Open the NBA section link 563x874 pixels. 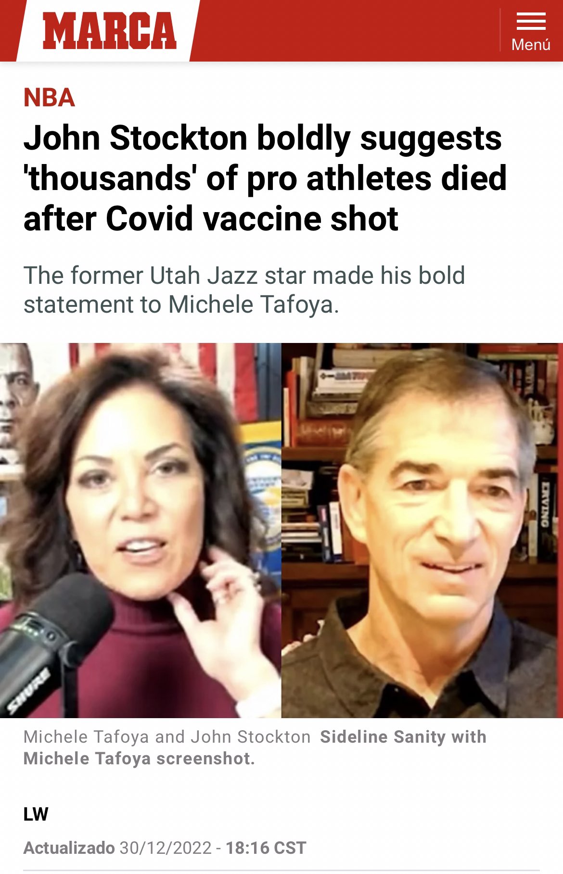tap(49, 98)
